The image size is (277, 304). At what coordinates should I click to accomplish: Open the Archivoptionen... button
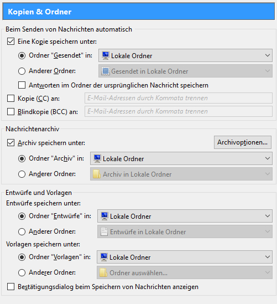[x=243, y=142]
